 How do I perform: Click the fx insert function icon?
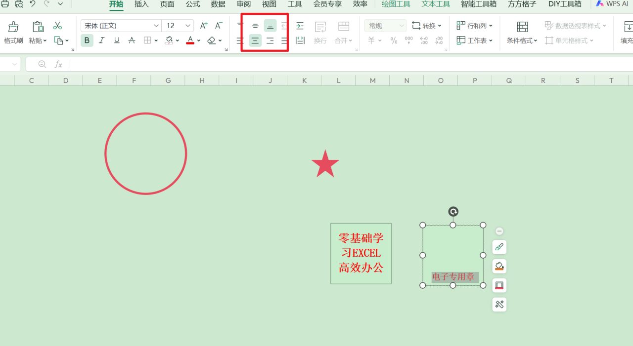58,64
